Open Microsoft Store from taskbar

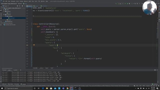point(51,88)
